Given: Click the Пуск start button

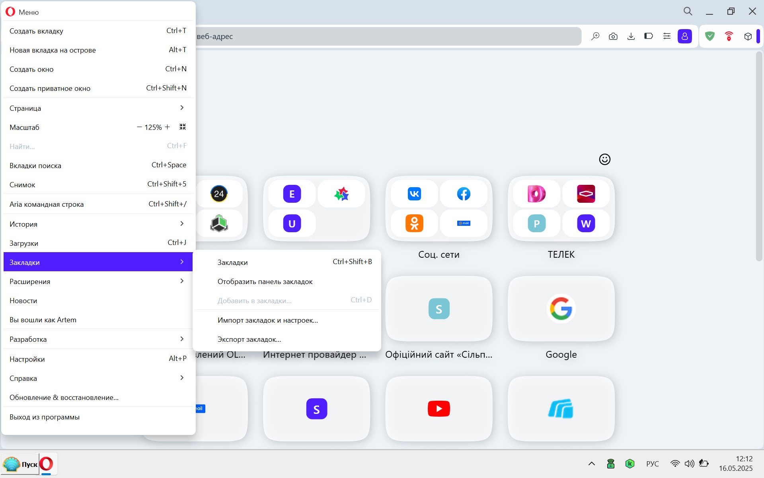Looking at the screenshot, I should (x=20, y=464).
